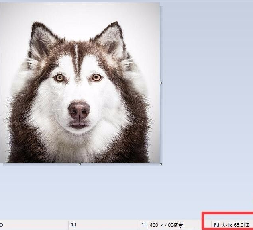
Task: Click the 大小: 65.0KB file size text
Action: [235, 225]
